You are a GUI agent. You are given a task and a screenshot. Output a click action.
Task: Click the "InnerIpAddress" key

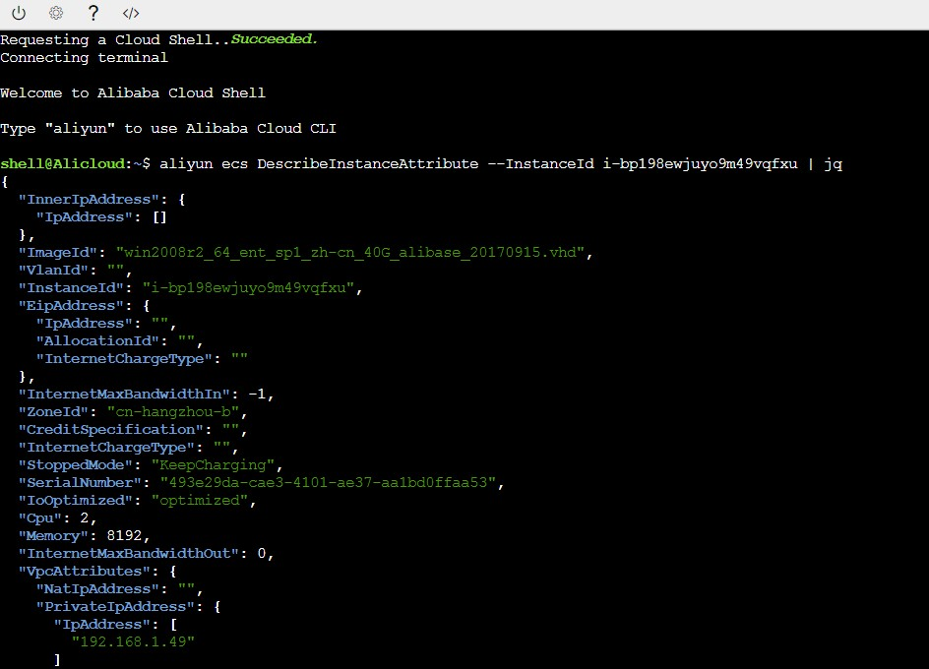(89, 199)
